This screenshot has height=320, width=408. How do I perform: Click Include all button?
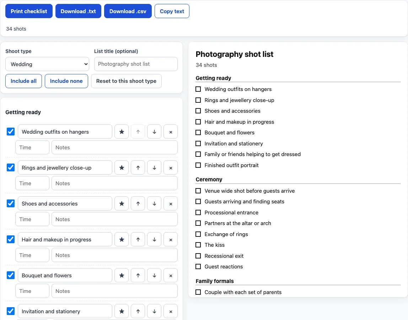[23, 81]
